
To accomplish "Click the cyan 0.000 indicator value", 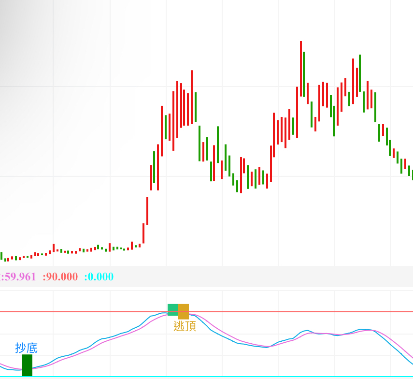I will [100, 277].
